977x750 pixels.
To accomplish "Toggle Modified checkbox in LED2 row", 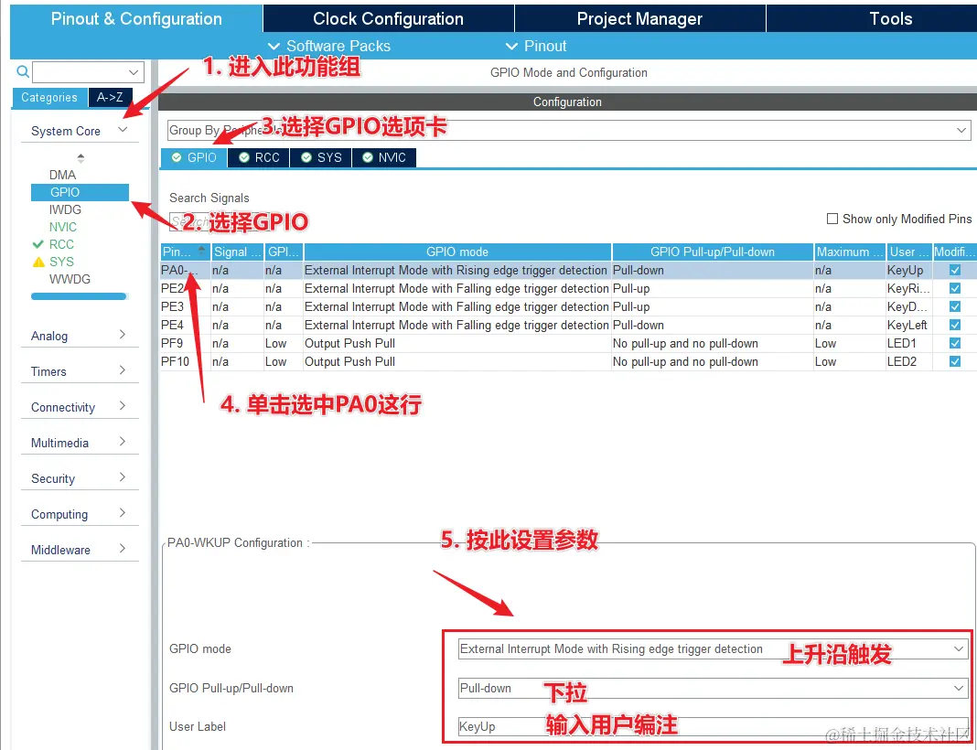I will (x=954, y=361).
